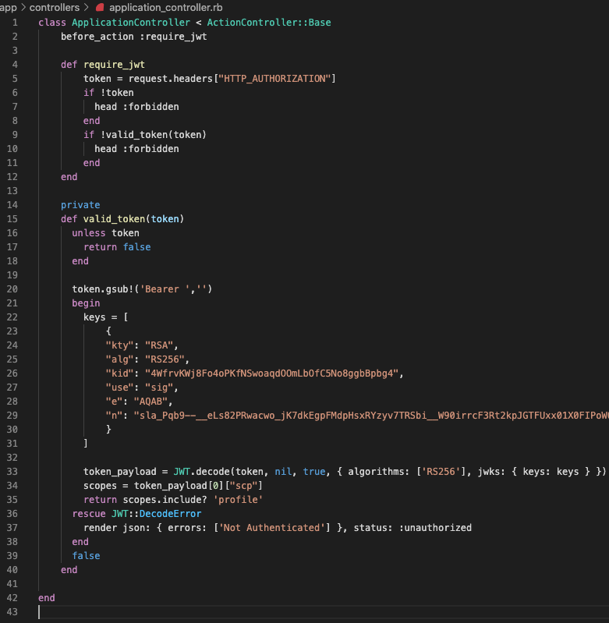Click the require_jwt method definition name
Image resolution: width=609 pixels, height=623 pixels.
coord(114,64)
